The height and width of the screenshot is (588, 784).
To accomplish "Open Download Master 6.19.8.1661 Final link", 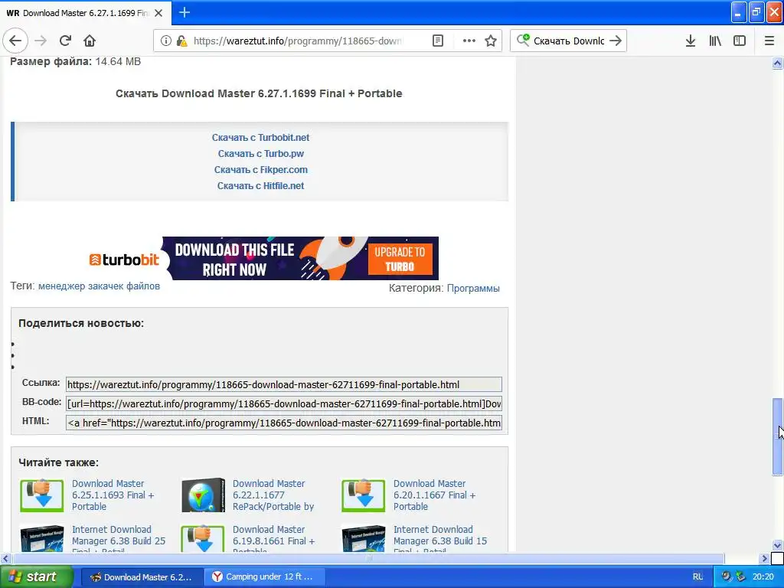I will 273,540.
